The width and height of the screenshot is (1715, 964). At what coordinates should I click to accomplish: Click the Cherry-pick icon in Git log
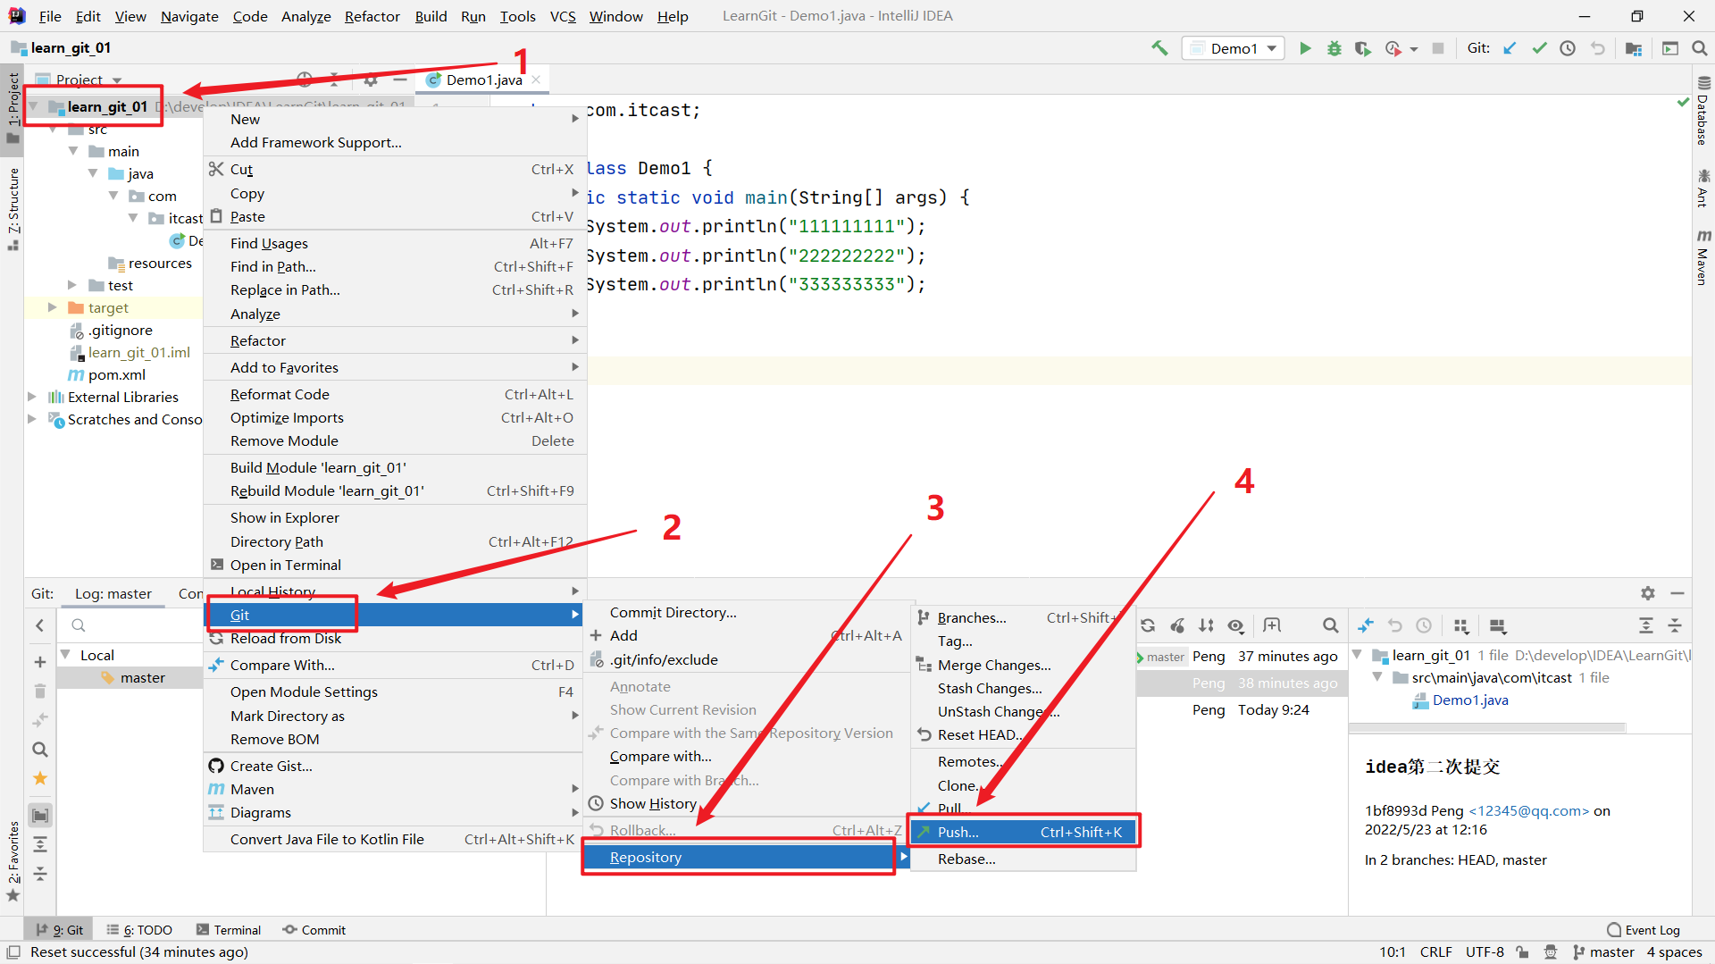pos(1178,625)
